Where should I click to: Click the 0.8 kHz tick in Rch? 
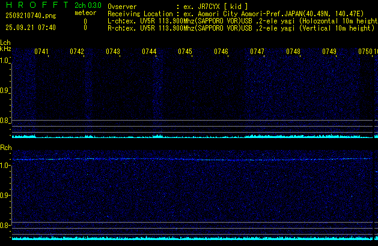pos(5,226)
